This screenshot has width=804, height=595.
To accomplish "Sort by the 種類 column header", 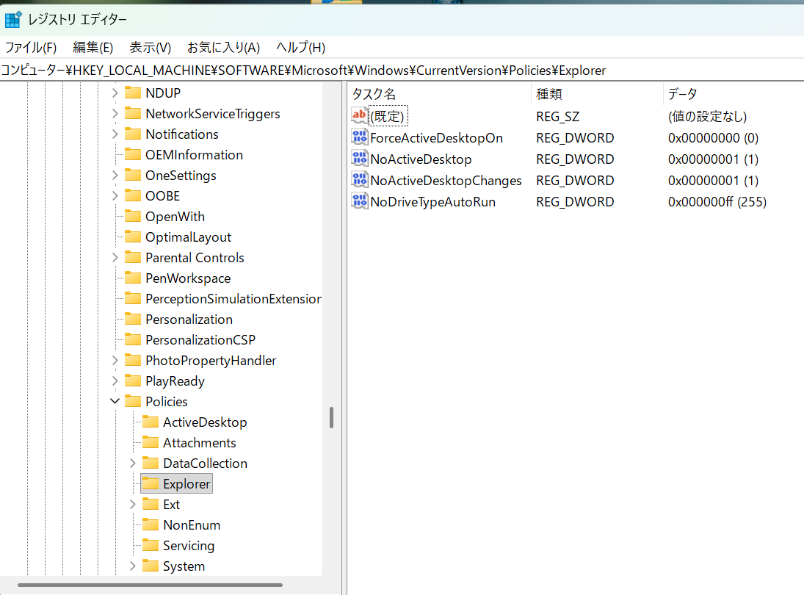I will coord(598,94).
